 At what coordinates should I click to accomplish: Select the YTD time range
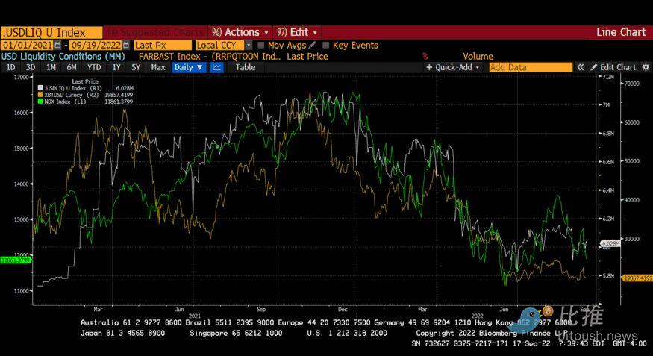(x=94, y=67)
